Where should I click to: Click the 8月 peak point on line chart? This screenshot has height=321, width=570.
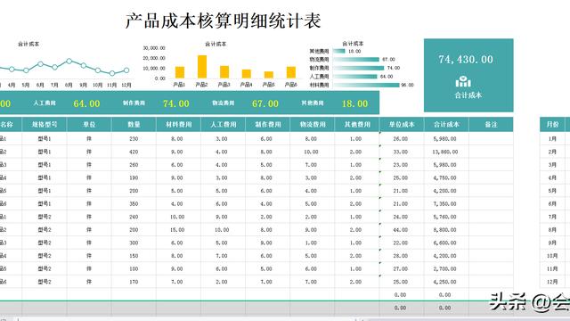69,62
